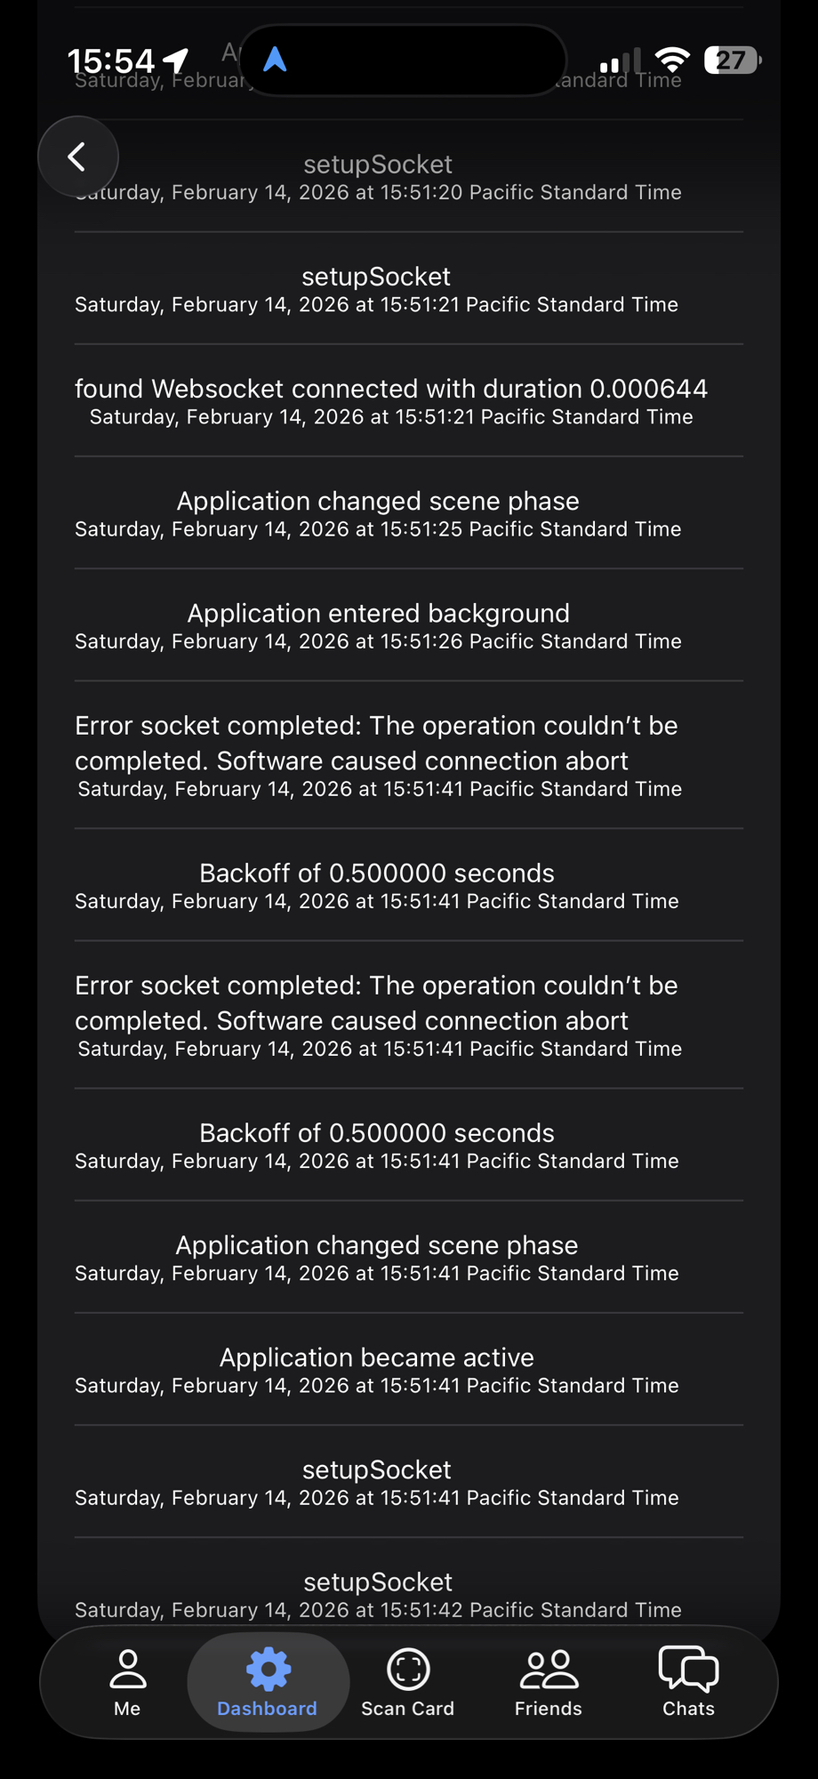
Task: Tap the Wi-Fi status icon
Action: (x=672, y=60)
